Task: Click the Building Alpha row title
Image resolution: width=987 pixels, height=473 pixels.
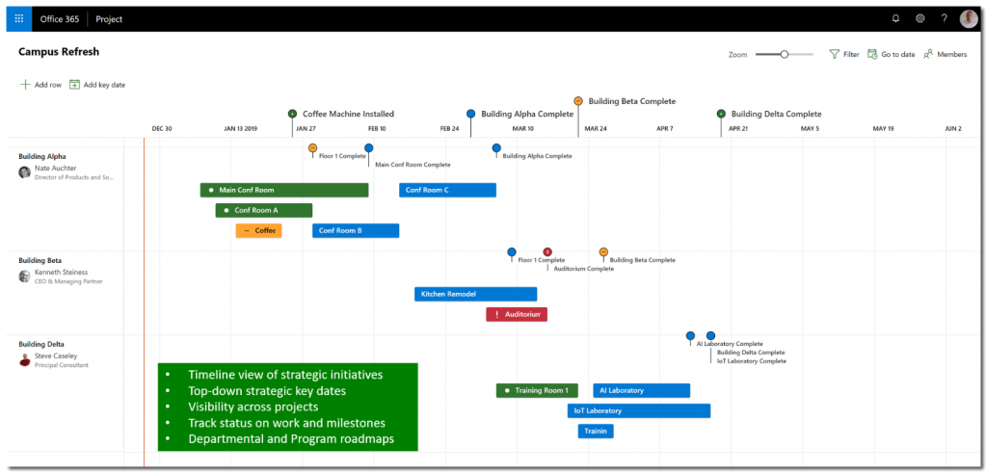Action: (x=42, y=157)
